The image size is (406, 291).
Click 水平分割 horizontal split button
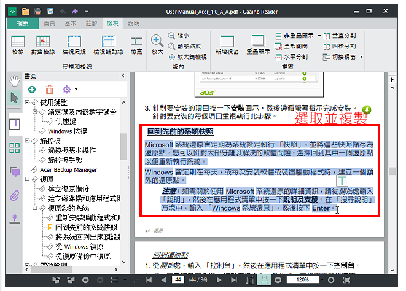click(x=291, y=57)
